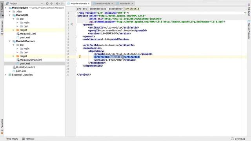This screenshot has width=251, height=141.
Task: Open the Ant Build side panel
Action: point(249,9)
